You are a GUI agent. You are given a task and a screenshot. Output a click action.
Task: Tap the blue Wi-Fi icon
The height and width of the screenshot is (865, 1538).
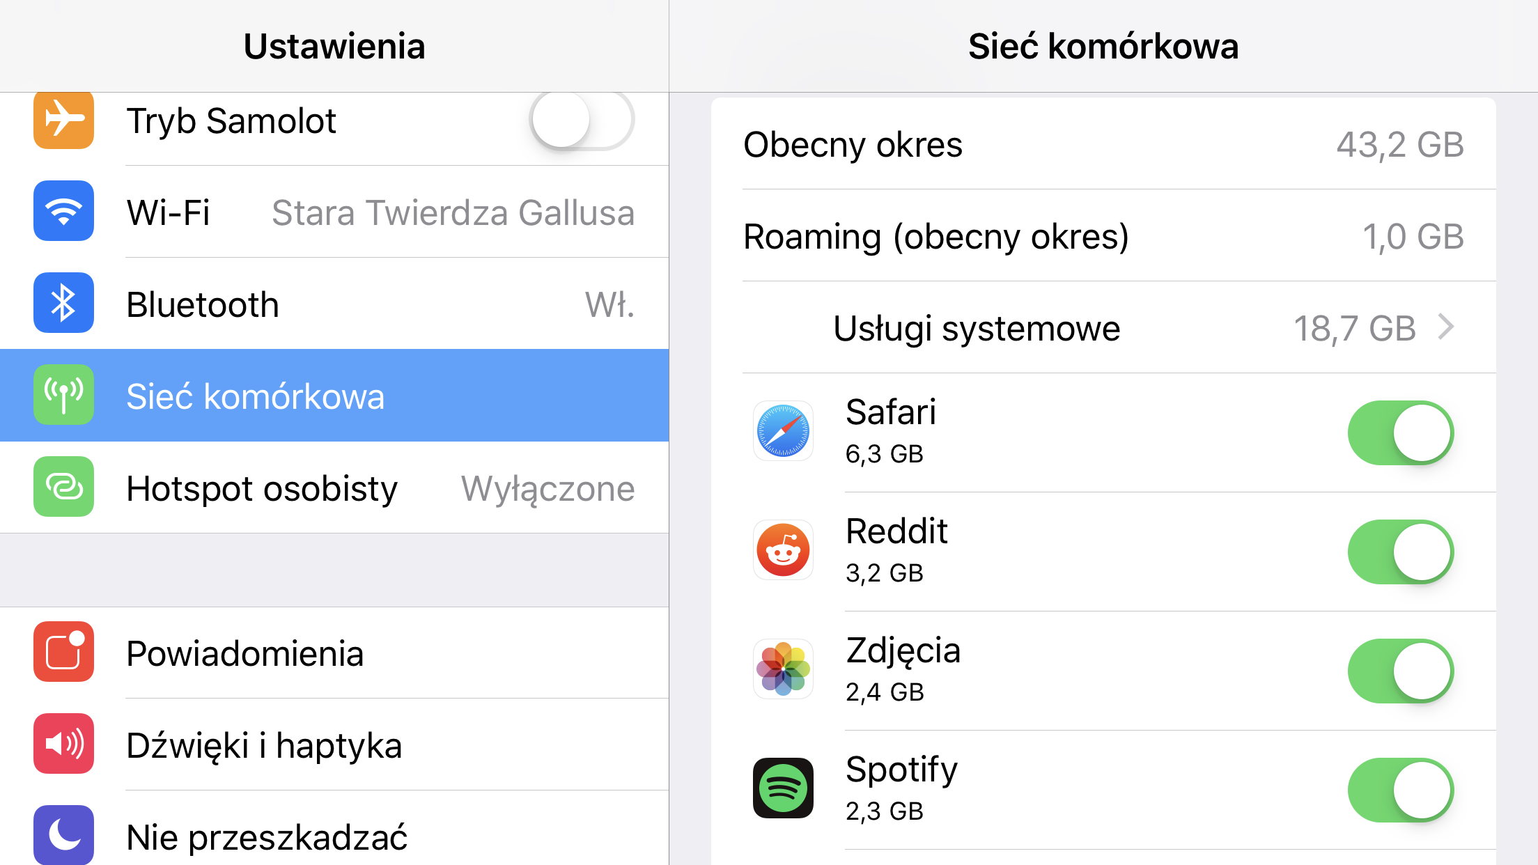[63, 211]
